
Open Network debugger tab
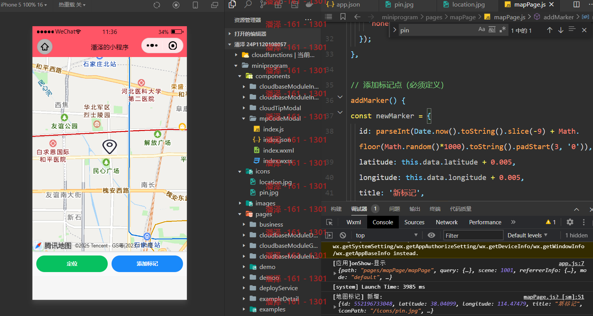pos(447,222)
